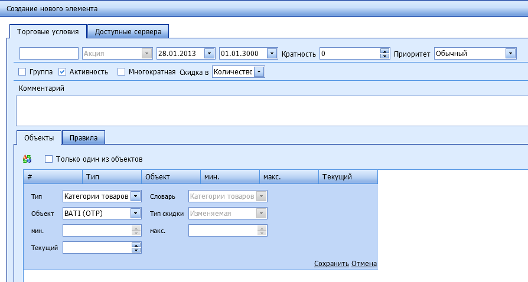Click the Отмена link
The width and height of the screenshot is (528, 282).
(x=364, y=264)
